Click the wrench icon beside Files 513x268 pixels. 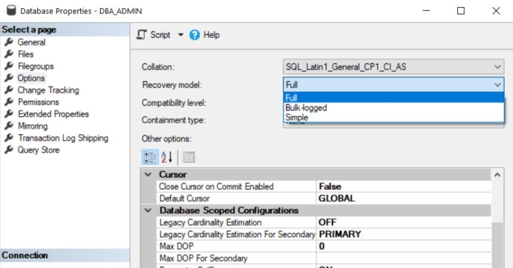point(9,54)
